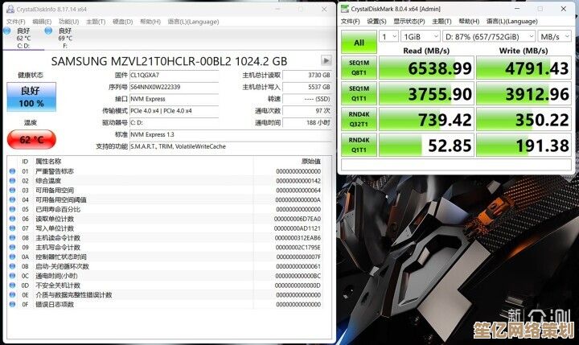Click status icon for 02 综合温度
The width and height of the screenshot is (579, 345).
point(13,181)
